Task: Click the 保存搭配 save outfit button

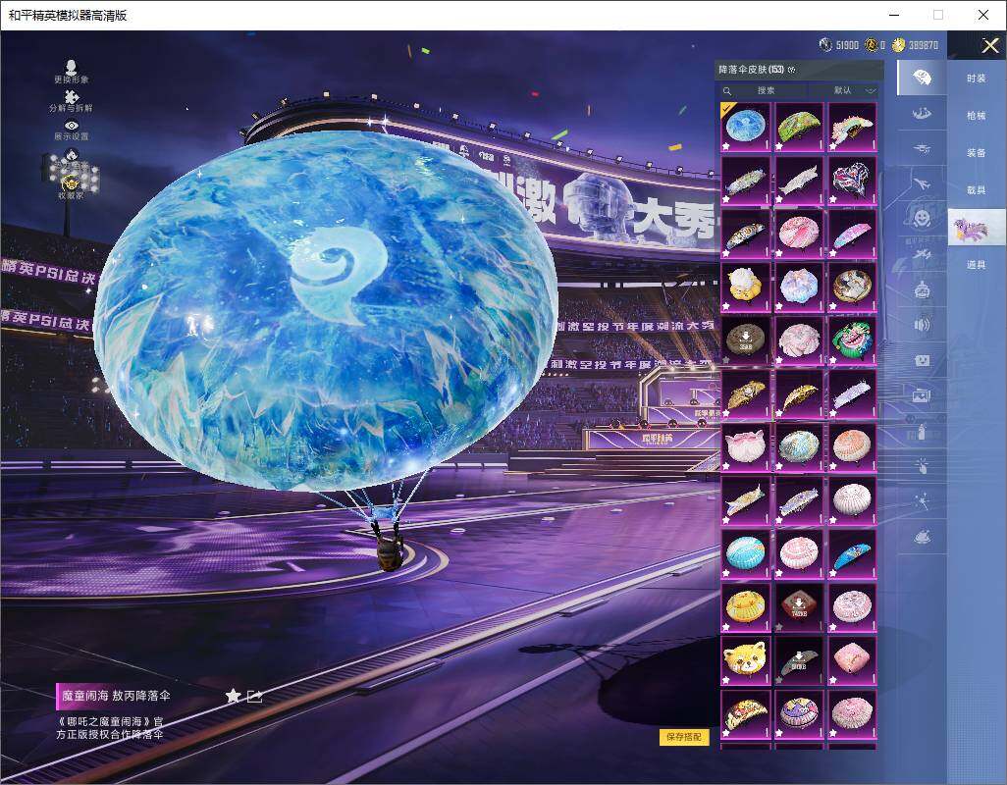Action: pos(684,737)
